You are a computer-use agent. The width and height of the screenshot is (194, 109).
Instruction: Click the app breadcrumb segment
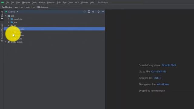pyautogui.click(x=16, y=7)
